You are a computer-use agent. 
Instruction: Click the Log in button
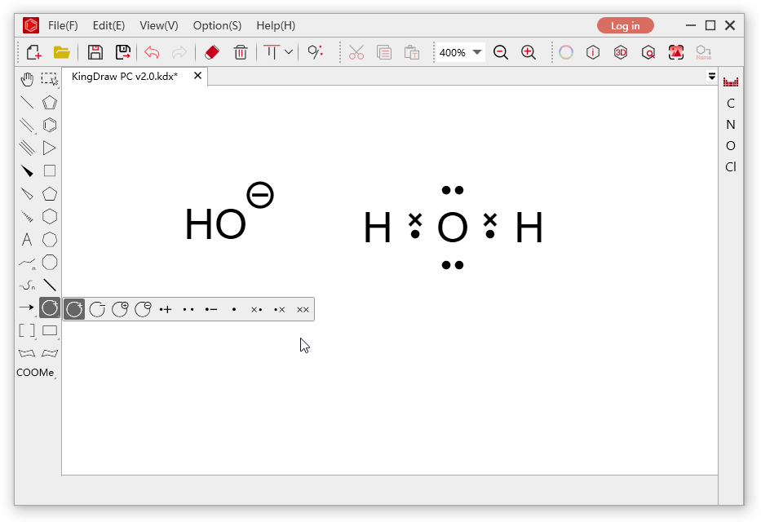click(x=625, y=26)
